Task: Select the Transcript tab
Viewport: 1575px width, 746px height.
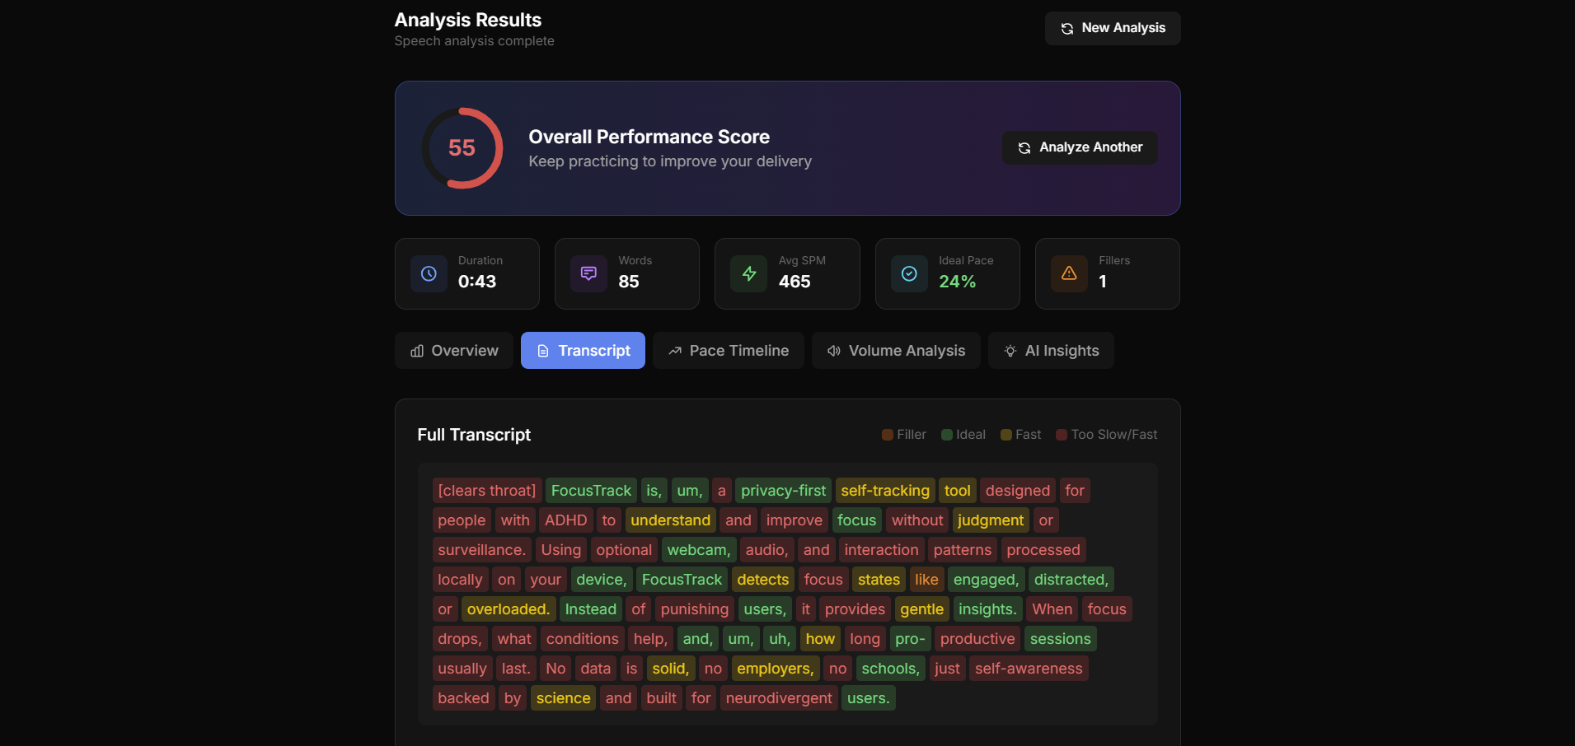Action: (583, 351)
